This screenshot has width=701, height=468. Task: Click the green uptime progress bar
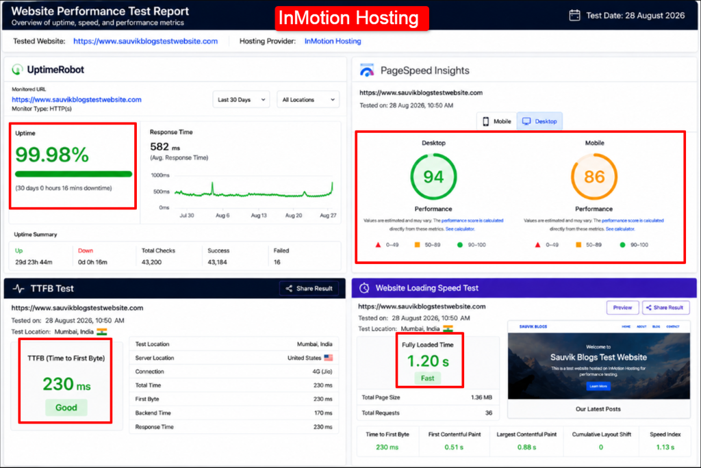pos(73,174)
